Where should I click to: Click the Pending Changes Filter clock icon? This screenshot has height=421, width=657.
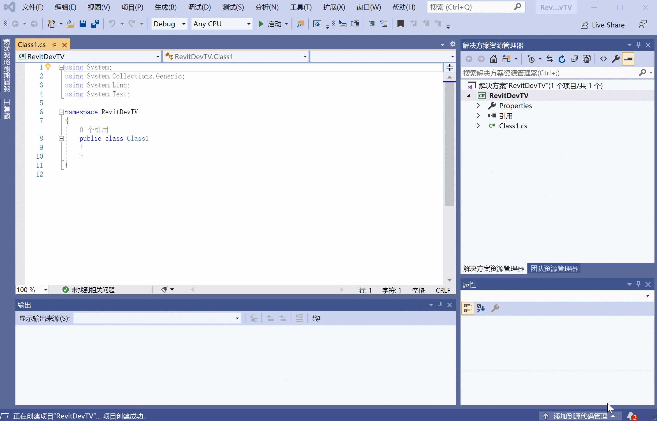(531, 59)
